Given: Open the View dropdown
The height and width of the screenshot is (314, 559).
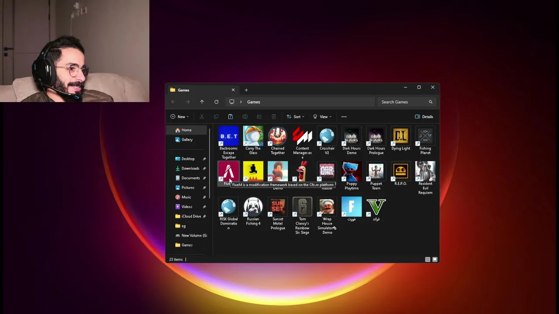Looking at the screenshot, I should tap(322, 116).
